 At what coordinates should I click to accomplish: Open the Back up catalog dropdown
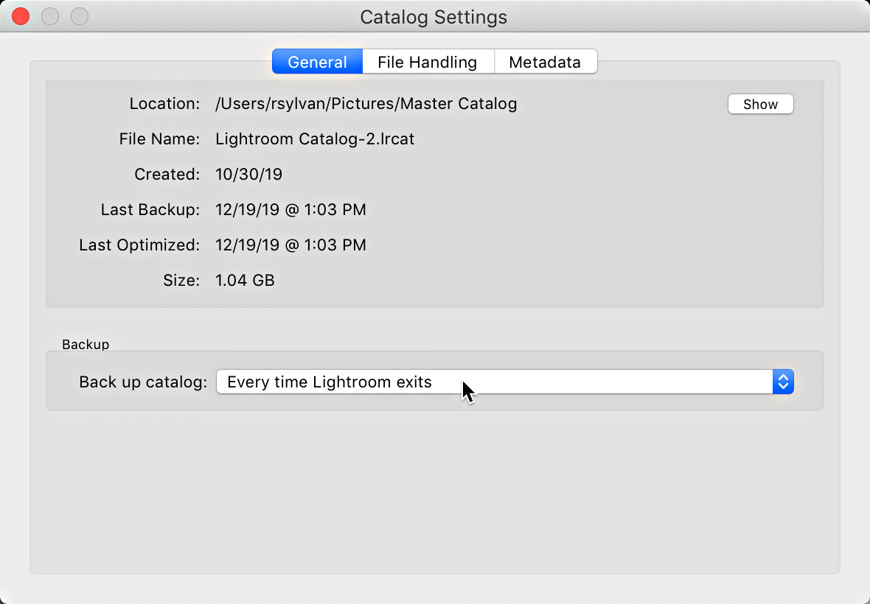click(494, 382)
